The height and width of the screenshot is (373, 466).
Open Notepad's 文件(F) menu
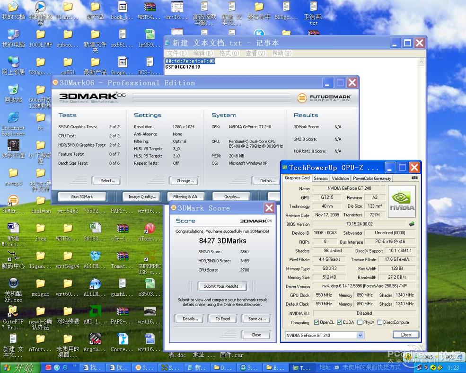[176, 53]
